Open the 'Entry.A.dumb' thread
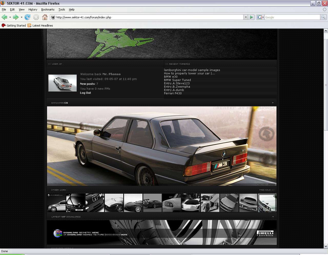The image size is (328, 255). [x=174, y=90]
